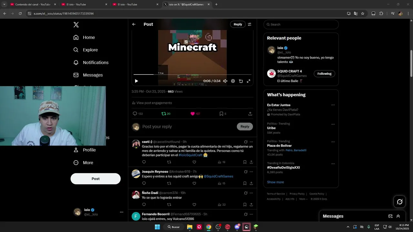
Task: Bookmark casti's reply
Action: point(245,162)
